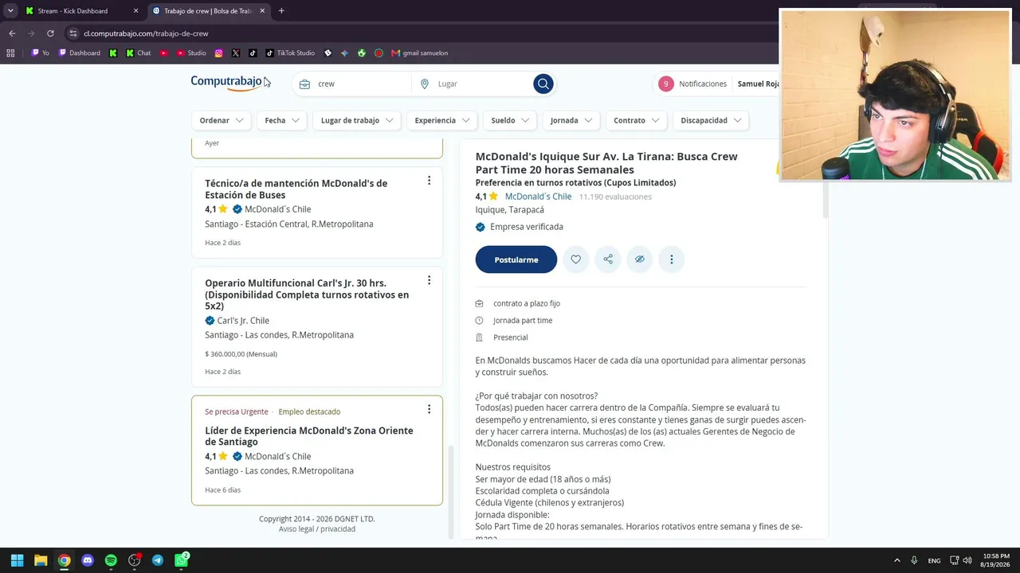Open the taskbar clock showing 10:58 PM

[x=996, y=560]
